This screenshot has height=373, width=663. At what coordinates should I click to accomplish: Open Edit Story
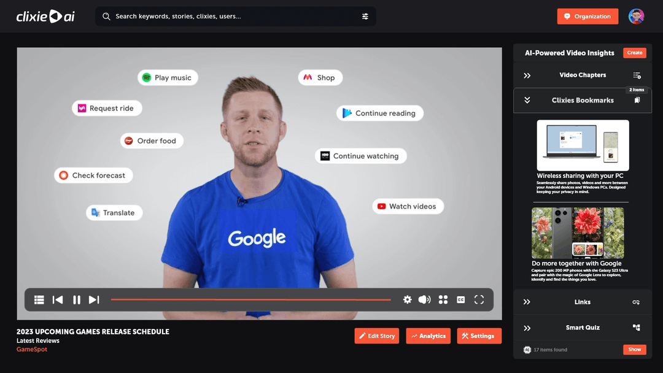click(x=376, y=336)
